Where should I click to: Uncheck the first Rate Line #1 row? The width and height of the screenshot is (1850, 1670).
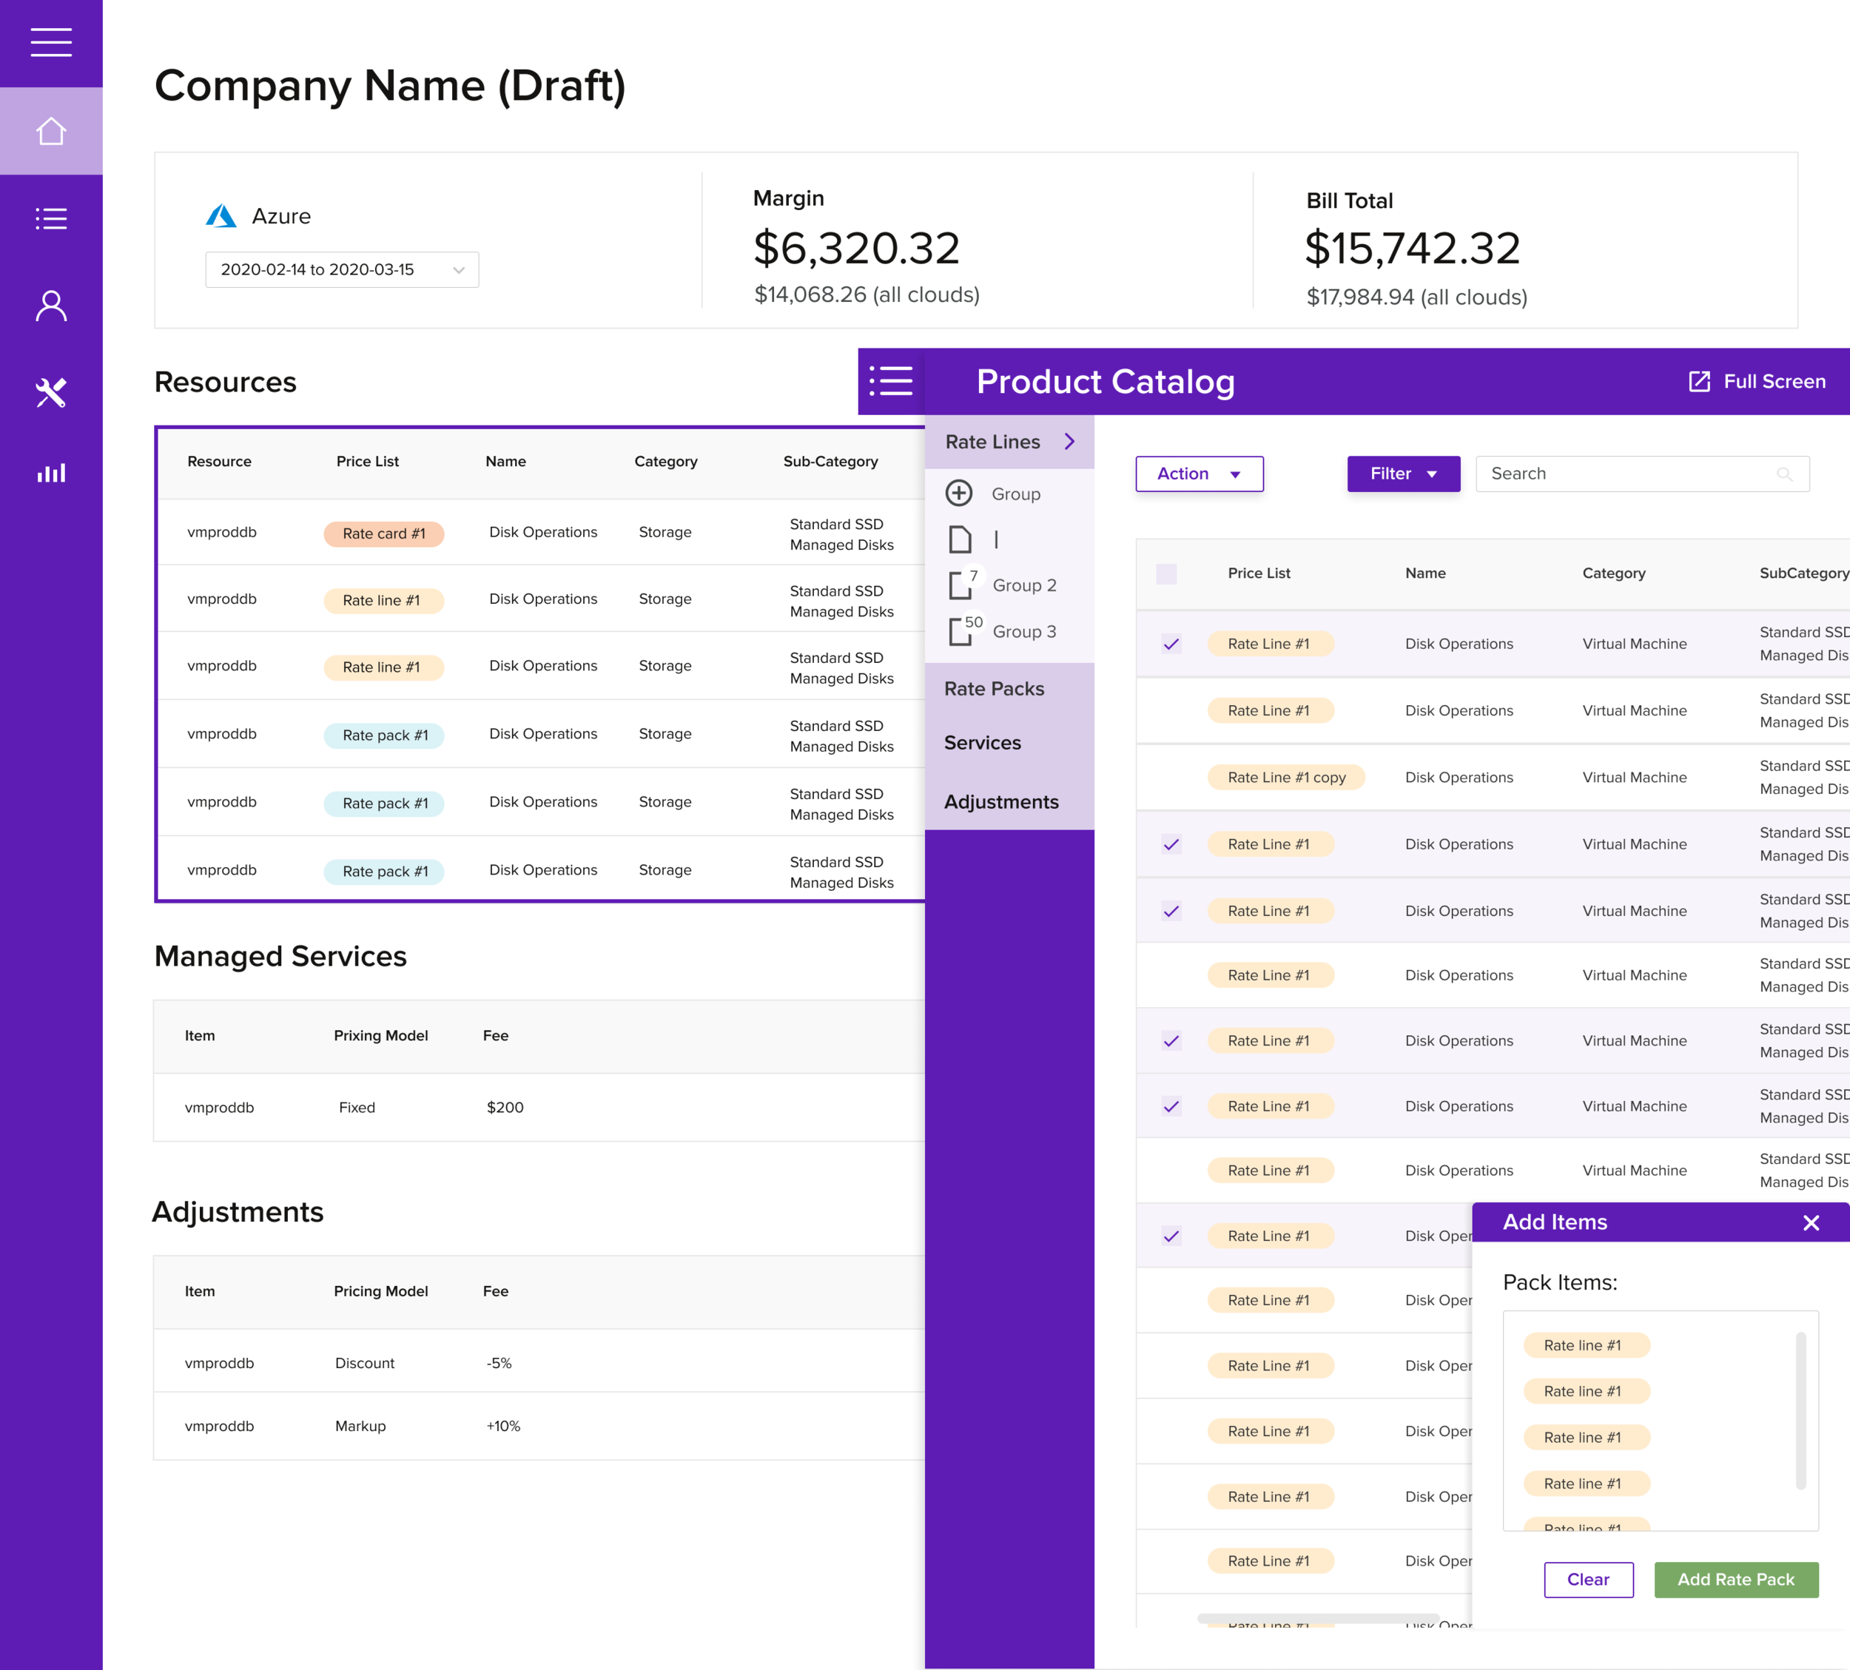1171,644
